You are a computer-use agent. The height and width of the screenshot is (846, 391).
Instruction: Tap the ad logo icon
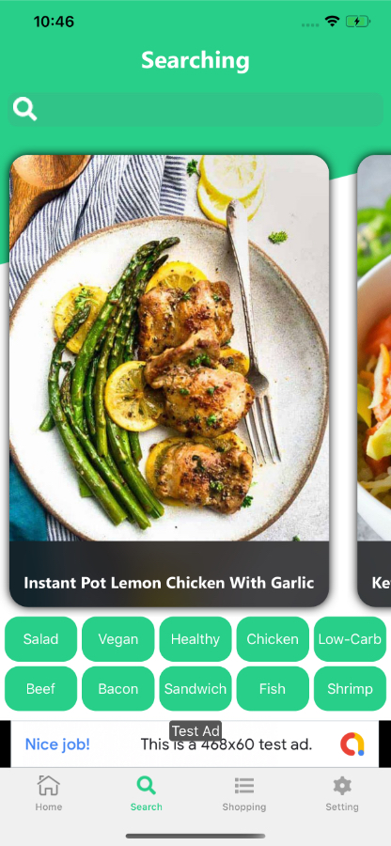coord(352,744)
